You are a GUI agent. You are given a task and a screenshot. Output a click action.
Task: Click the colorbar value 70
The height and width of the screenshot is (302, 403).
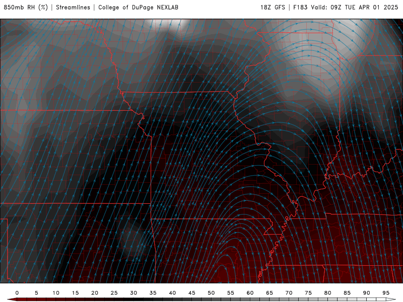pyautogui.click(x=289, y=293)
